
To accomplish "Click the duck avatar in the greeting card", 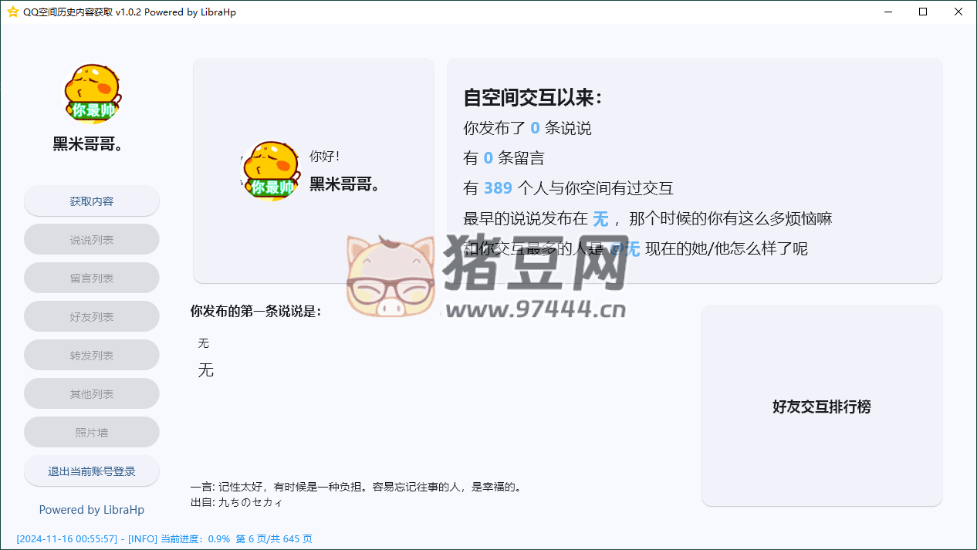I will pyautogui.click(x=269, y=170).
